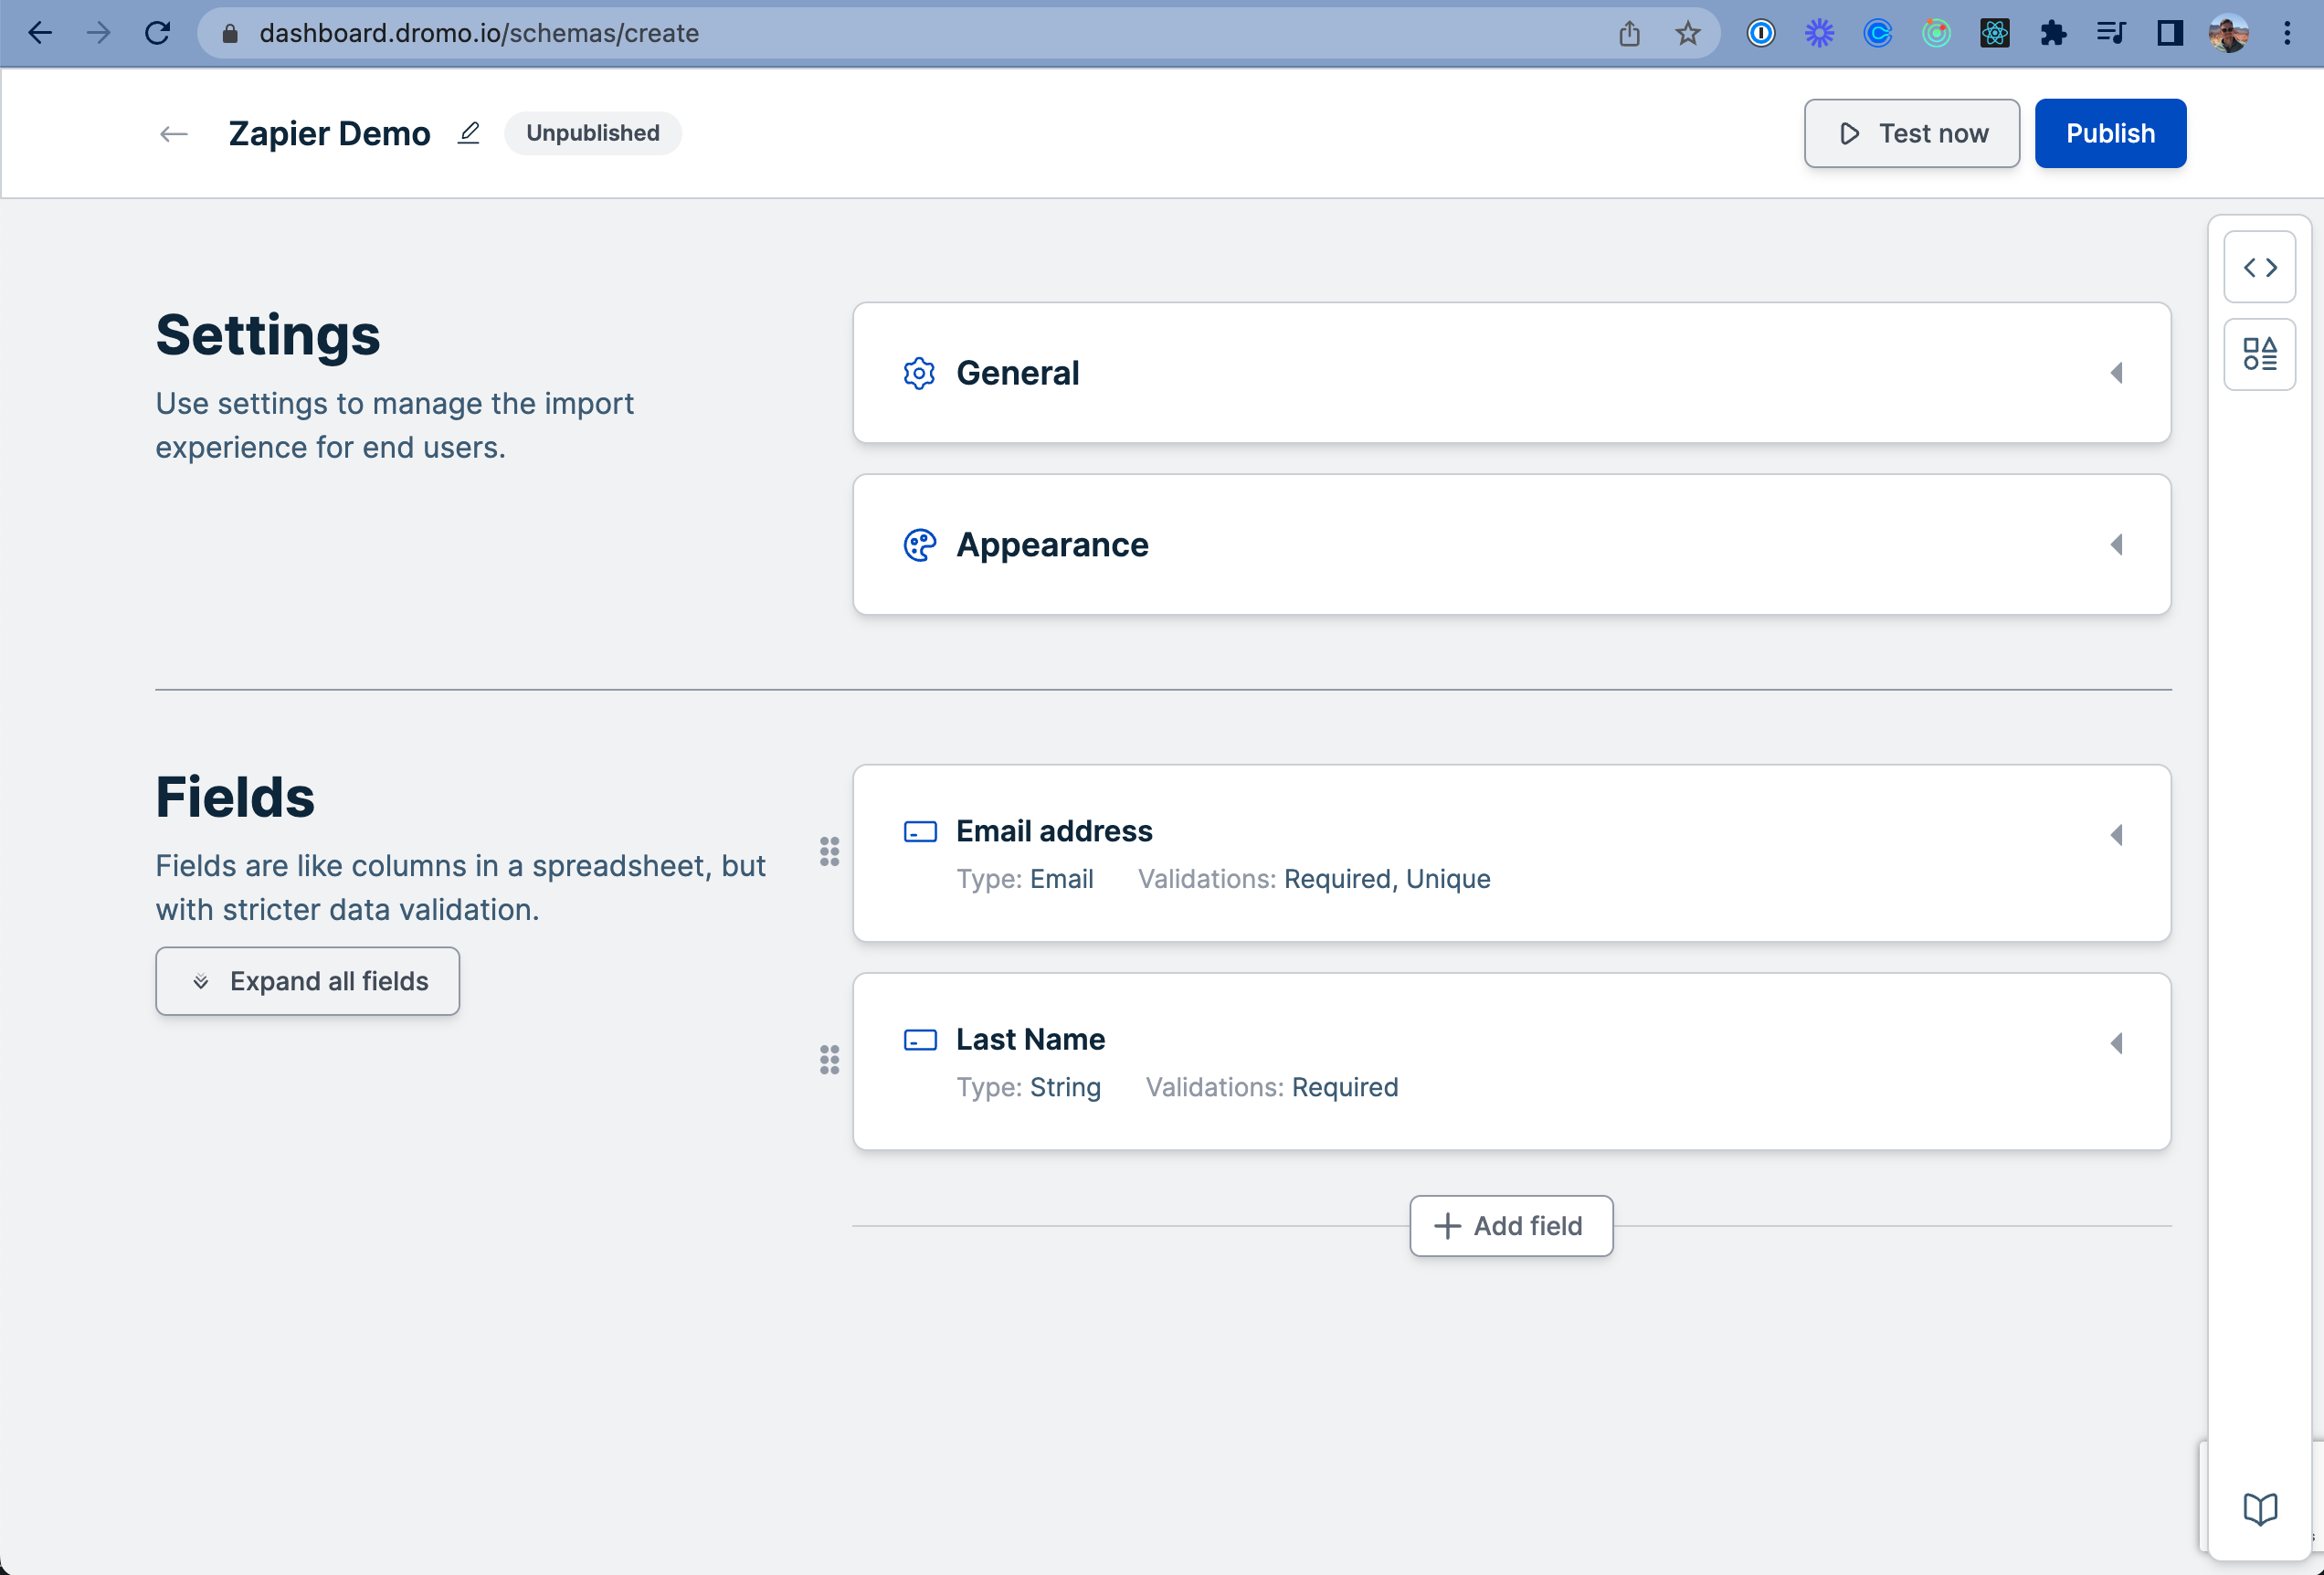Expand the Last Name field card
Viewport: 2324px width, 1575px height.
2116,1043
